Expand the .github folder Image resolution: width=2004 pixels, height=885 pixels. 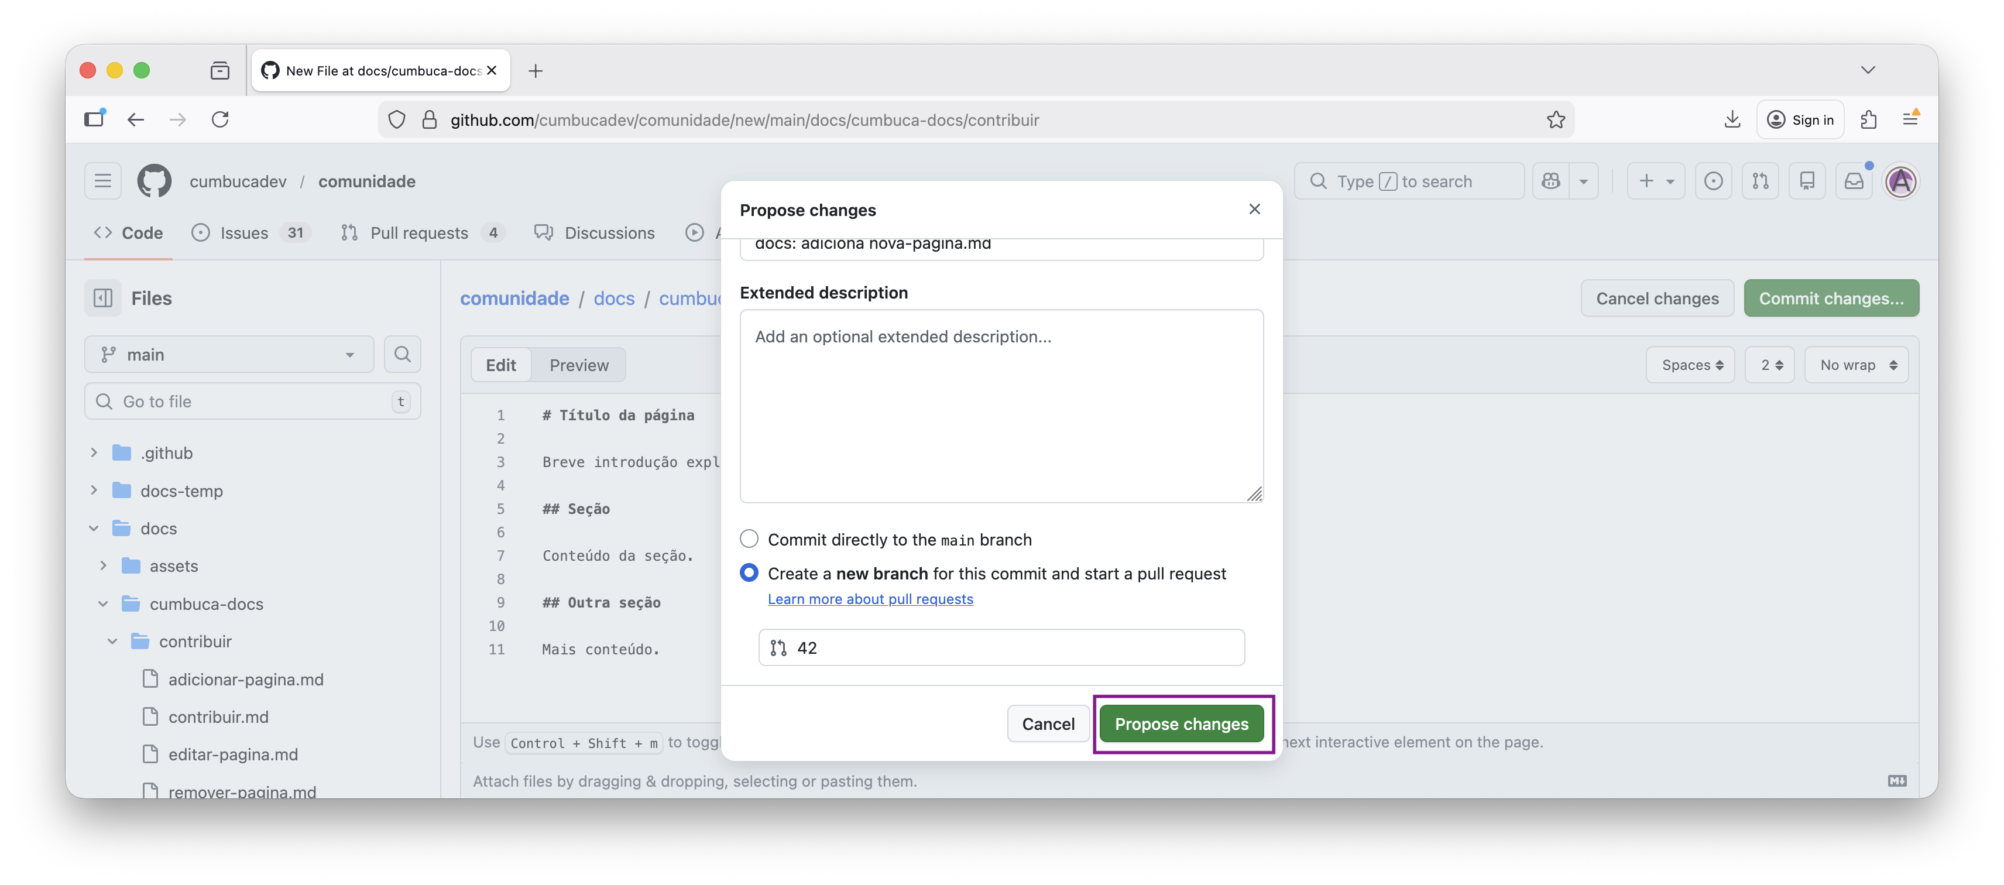point(94,452)
